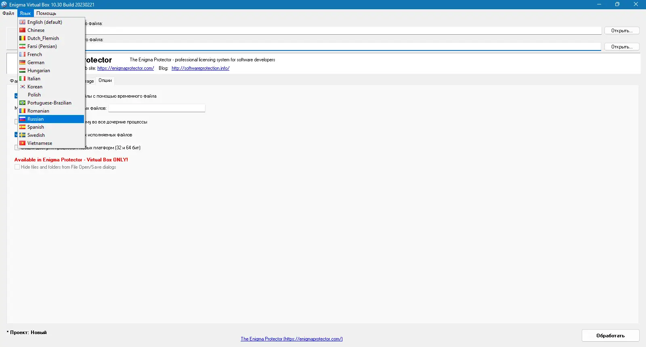Image resolution: width=646 pixels, height=347 pixels.
Task: Follow the bottom The Enigma Protector link
Action: 292,339
